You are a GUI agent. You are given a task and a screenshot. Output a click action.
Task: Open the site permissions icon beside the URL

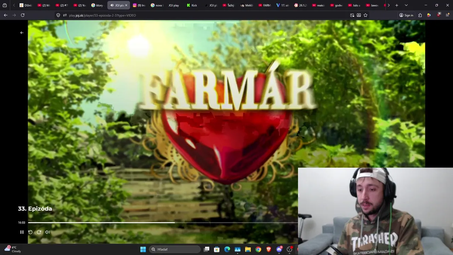(x=65, y=15)
